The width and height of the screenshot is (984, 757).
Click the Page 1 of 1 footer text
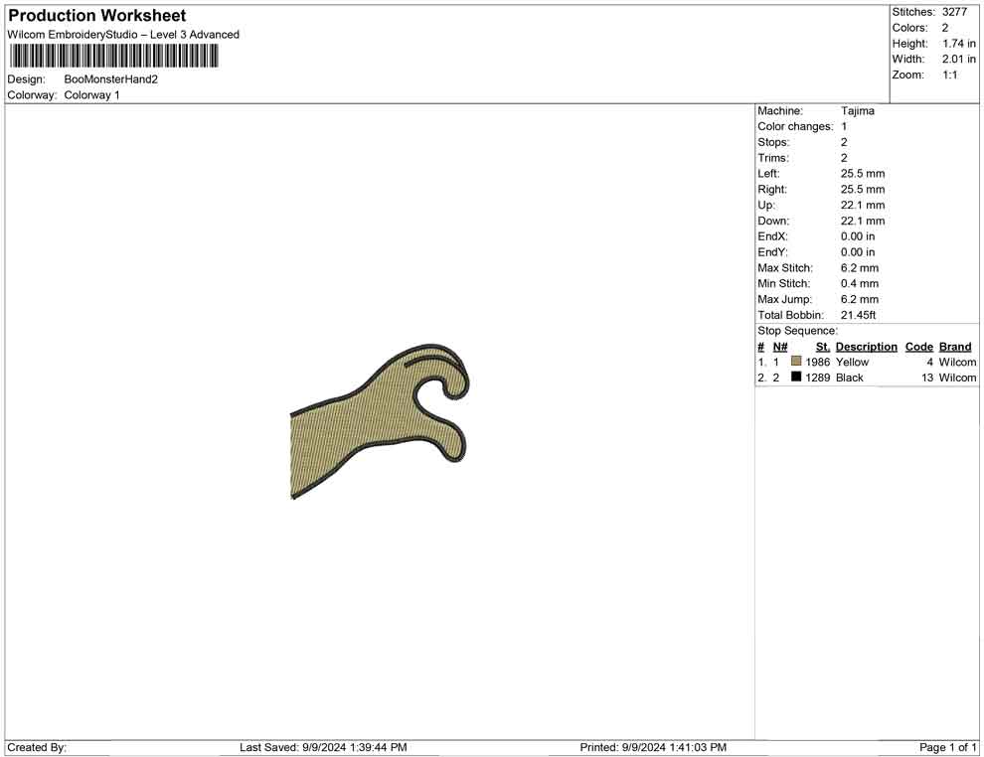[x=947, y=747]
